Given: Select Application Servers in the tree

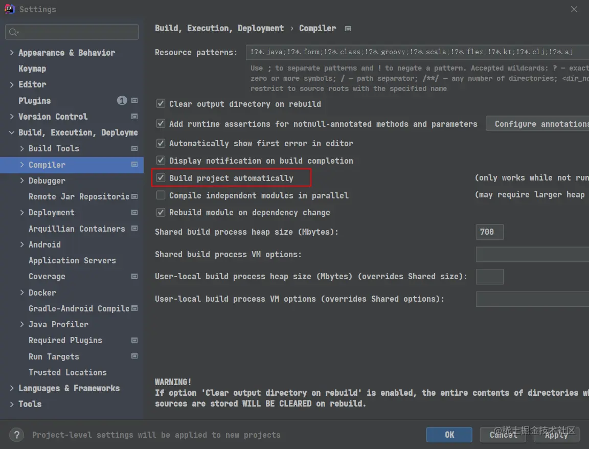Looking at the screenshot, I should click(72, 260).
